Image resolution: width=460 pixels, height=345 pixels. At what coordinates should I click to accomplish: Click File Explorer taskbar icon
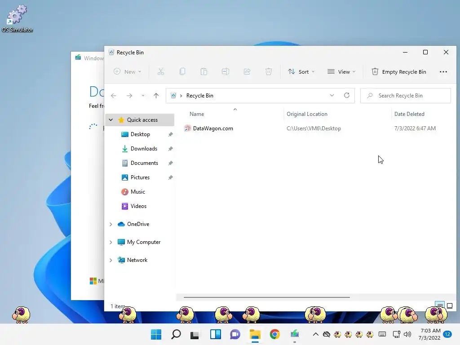[255, 334]
